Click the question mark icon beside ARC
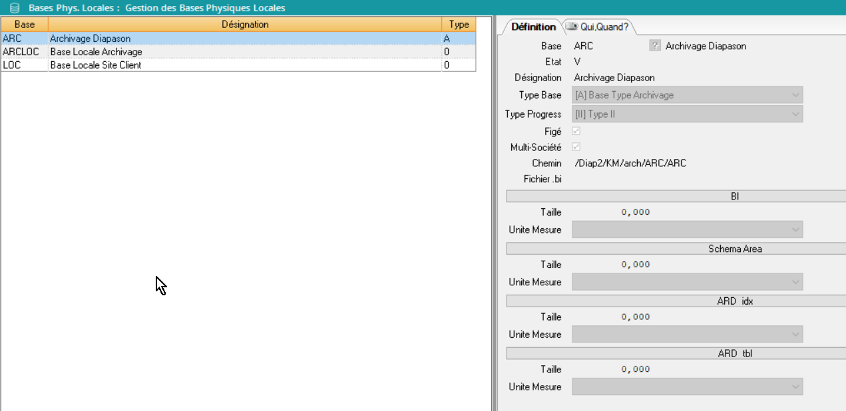Viewport: 846px width, 411px height. (x=655, y=46)
